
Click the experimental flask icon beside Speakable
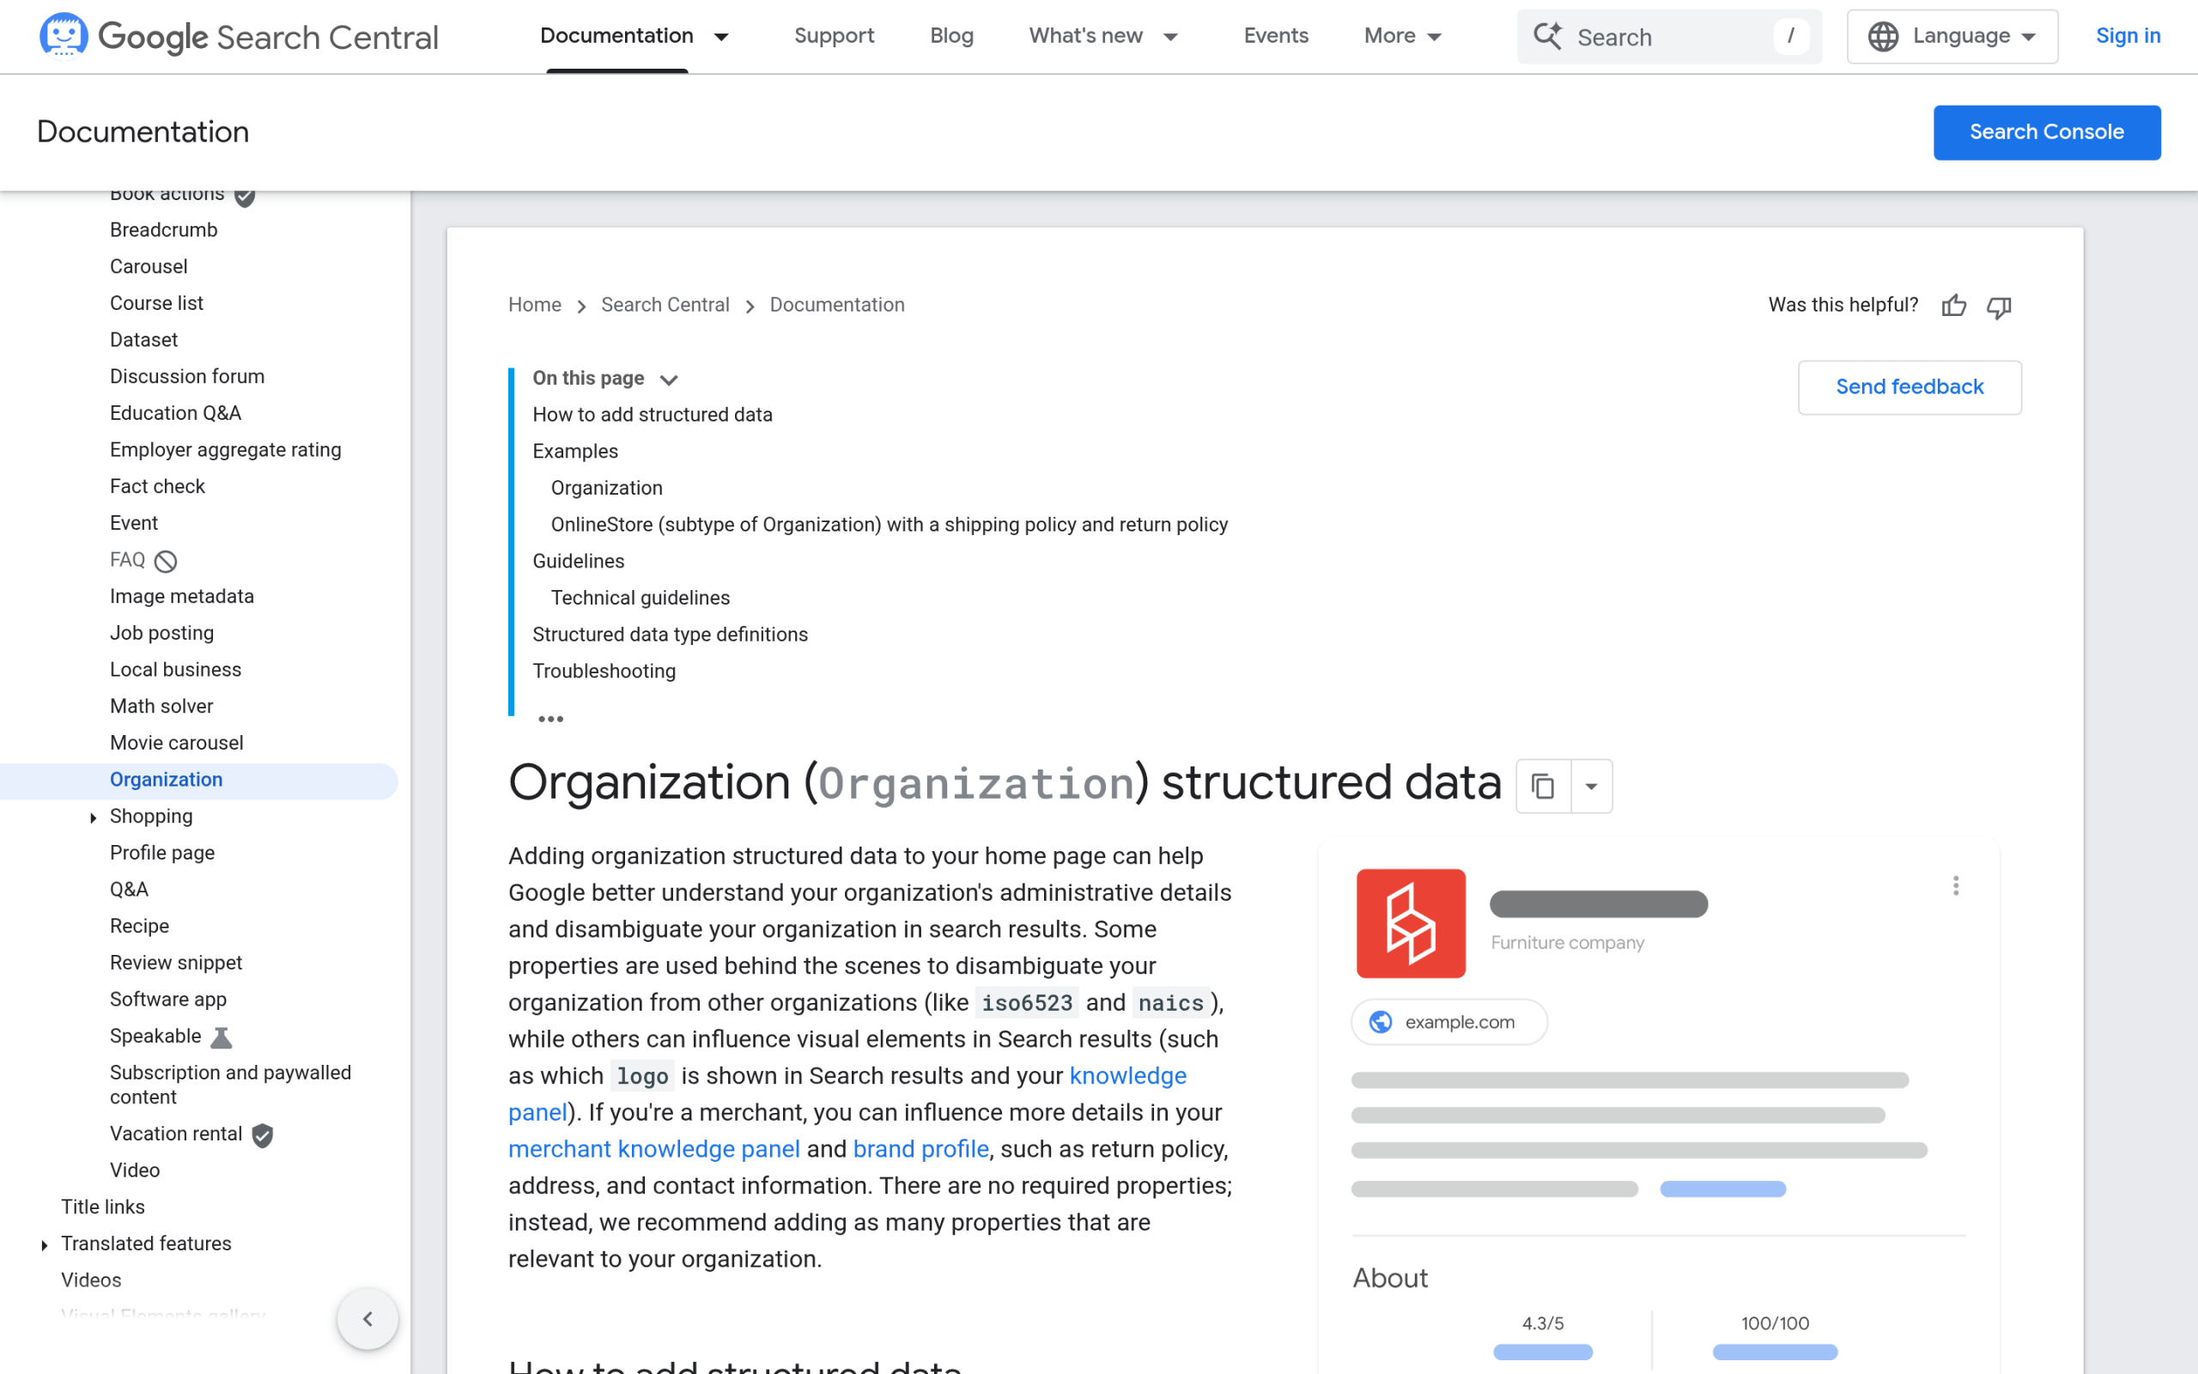[x=222, y=1037]
